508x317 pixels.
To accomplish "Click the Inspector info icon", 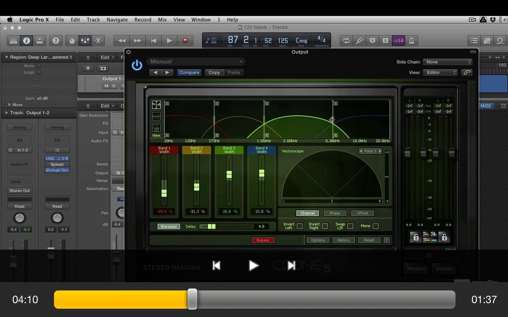I will 26,41.
